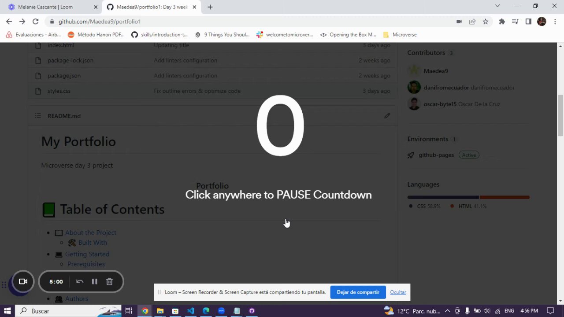Open Chrome extensions puzzle icon
564x317 pixels.
[x=502, y=22]
